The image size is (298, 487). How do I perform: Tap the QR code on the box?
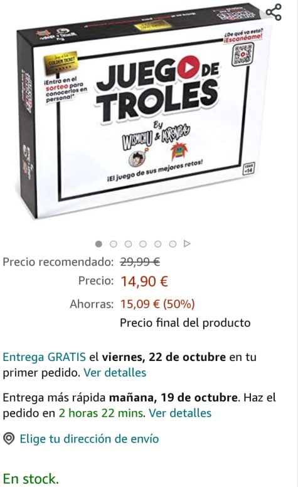click(243, 55)
